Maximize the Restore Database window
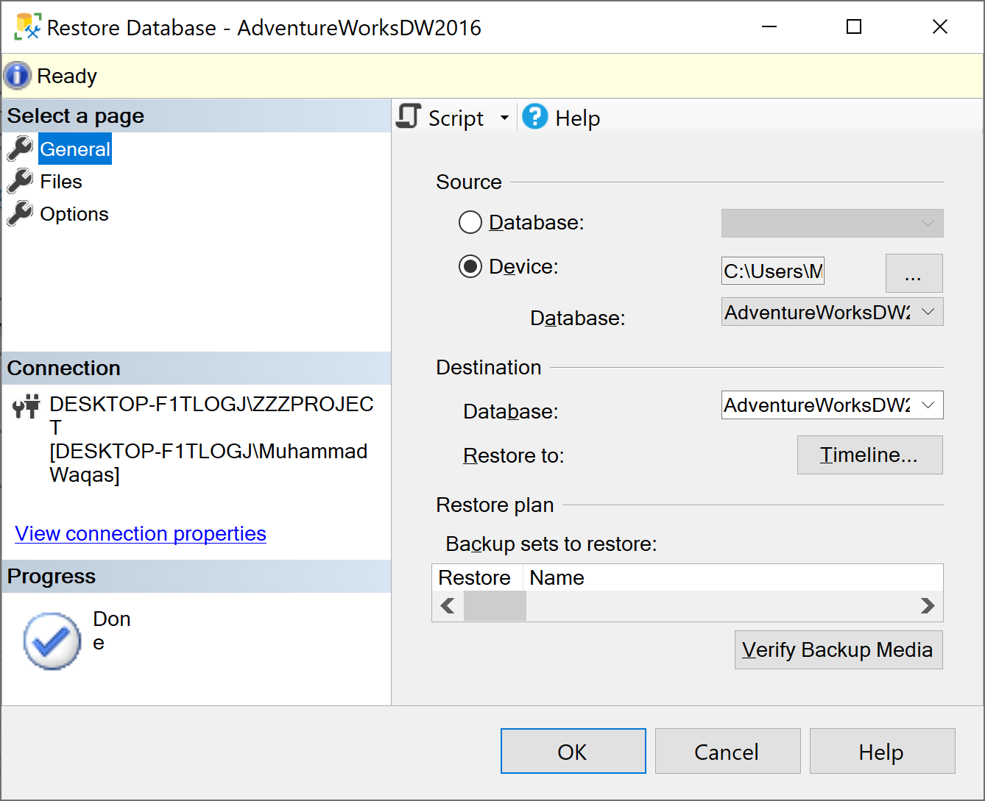This screenshot has height=801, width=985. pos(854,27)
